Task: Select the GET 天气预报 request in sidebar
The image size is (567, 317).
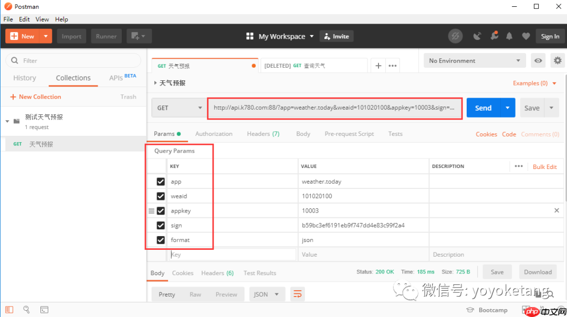Action: pyautogui.click(x=73, y=144)
